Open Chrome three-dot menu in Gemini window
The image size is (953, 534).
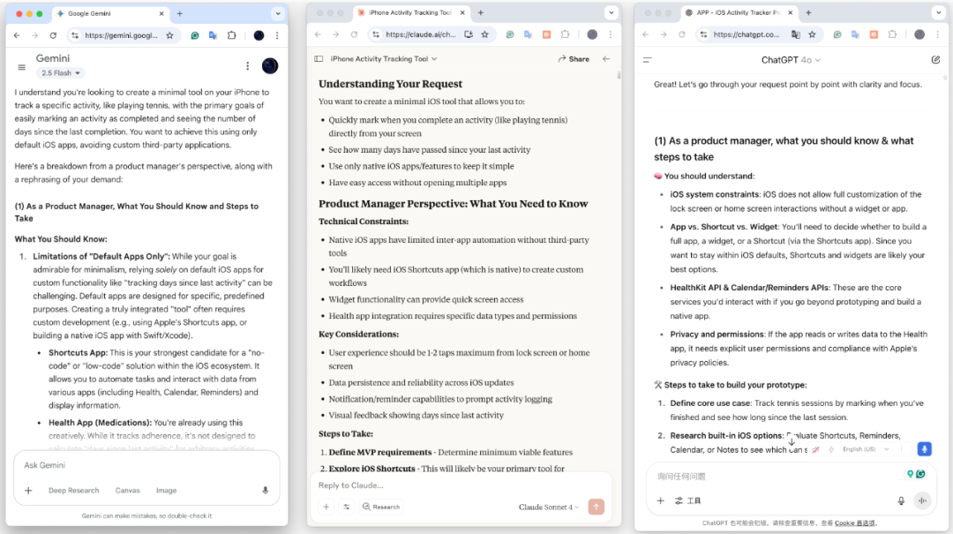tap(277, 35)
